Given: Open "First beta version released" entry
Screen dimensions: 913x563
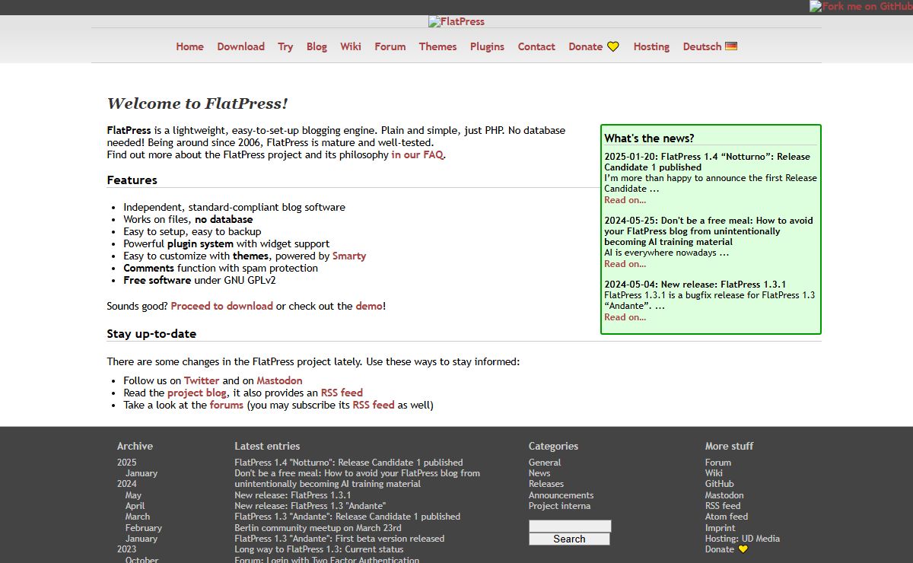Looking at the screenshot, I should pos(339,539).
